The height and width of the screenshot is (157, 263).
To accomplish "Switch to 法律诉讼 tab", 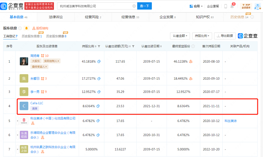I will coord(56,17).
